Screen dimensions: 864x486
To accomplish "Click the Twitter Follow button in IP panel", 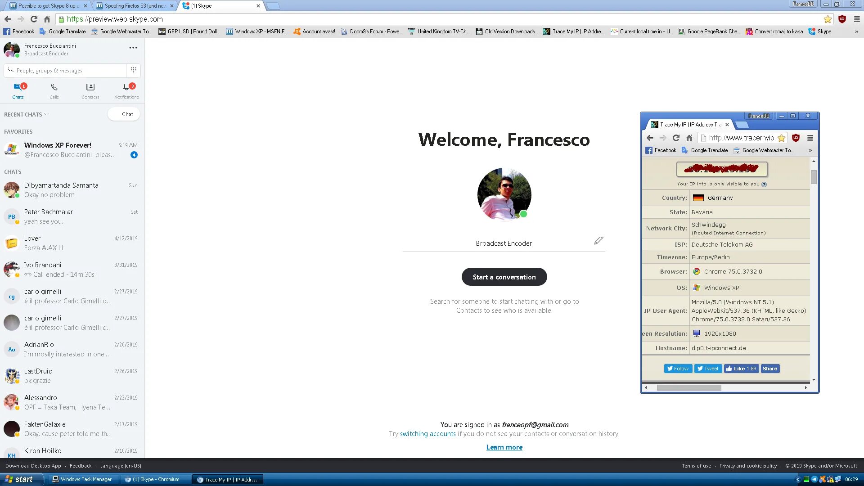I will point(678,369).
